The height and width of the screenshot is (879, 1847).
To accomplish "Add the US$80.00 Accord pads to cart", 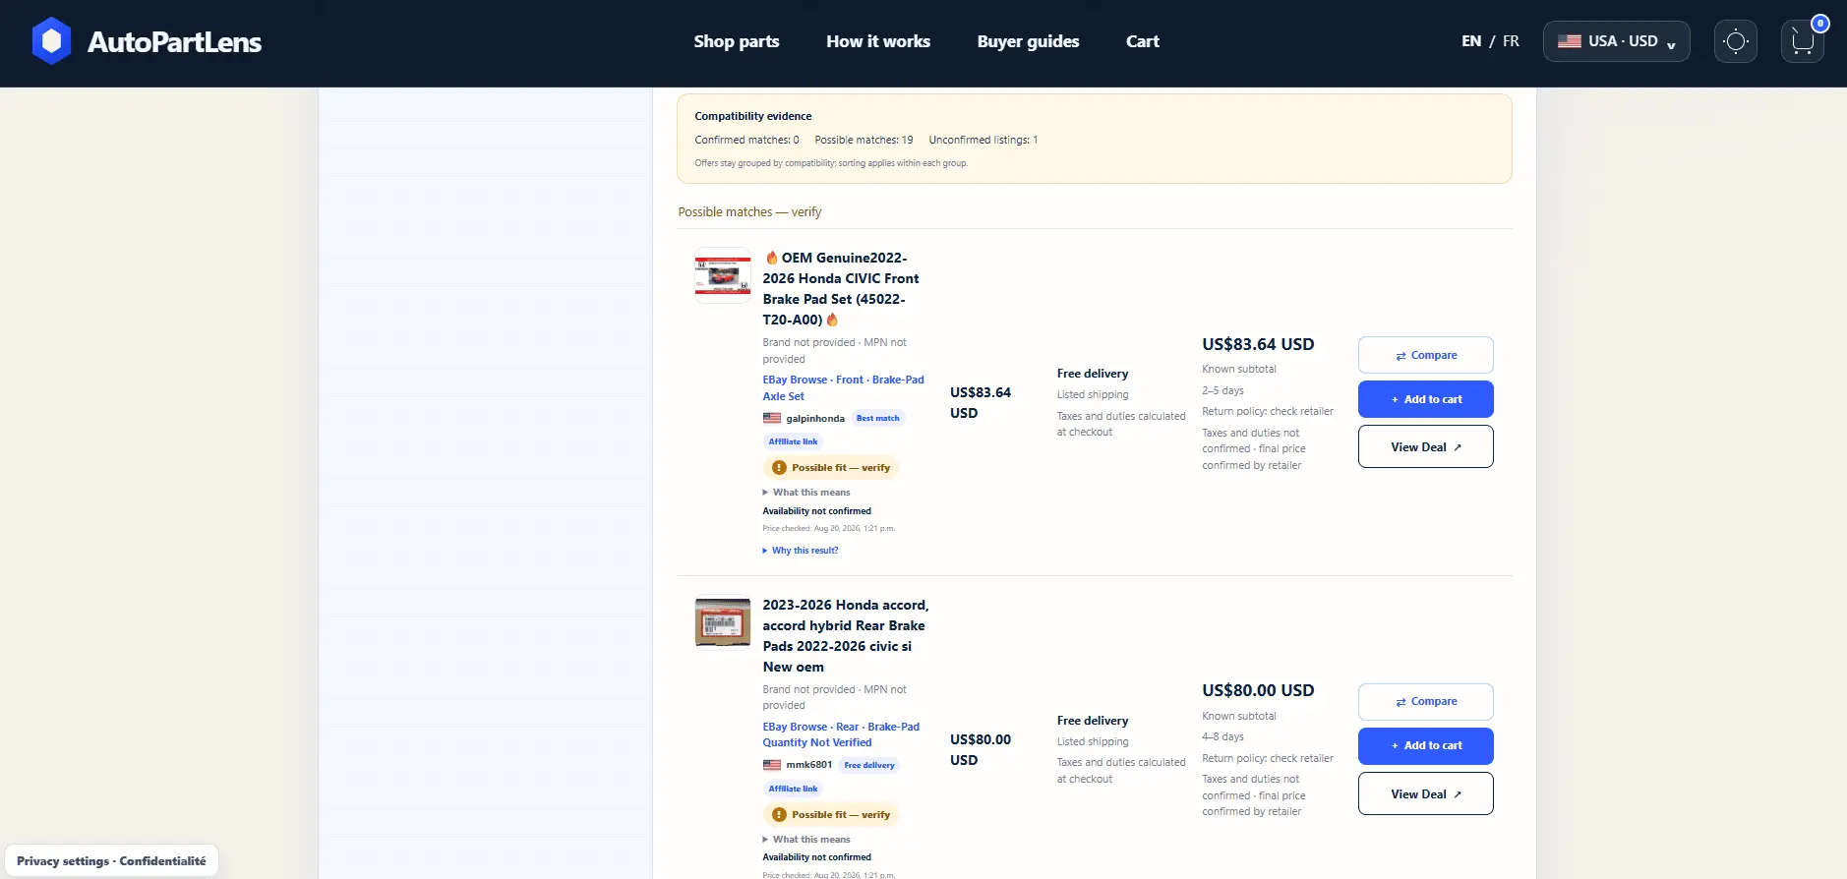I will [x=1426, y=746].
